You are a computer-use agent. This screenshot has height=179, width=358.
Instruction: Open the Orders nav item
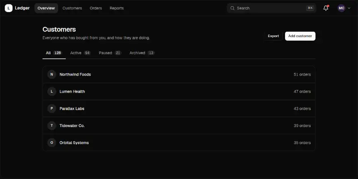pyautogui.click(x=96, y=8)
